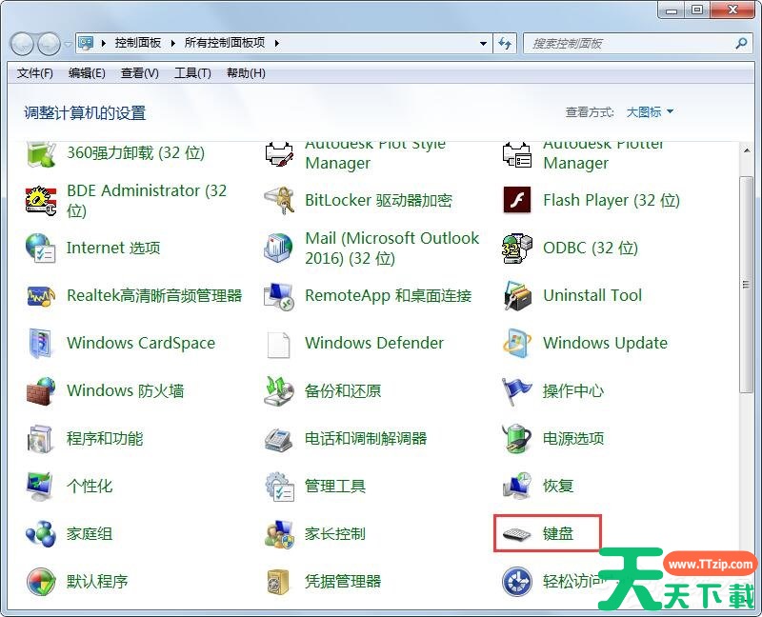Open the 帮助(H) menu
This screenshot has width=762, height=617.
[246, 73]
